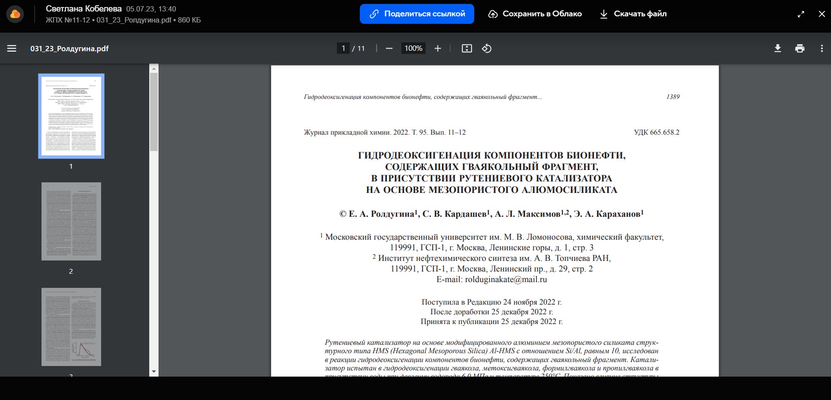Viewport: 831px width, 400px height.
Task: Open the sidebar hamburger menu
Action: pos(12,49)
